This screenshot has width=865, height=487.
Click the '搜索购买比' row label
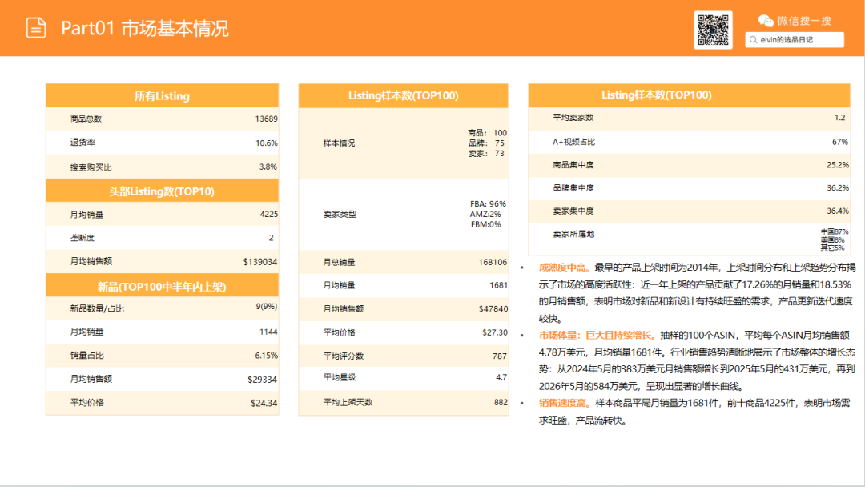click(91, 167)
